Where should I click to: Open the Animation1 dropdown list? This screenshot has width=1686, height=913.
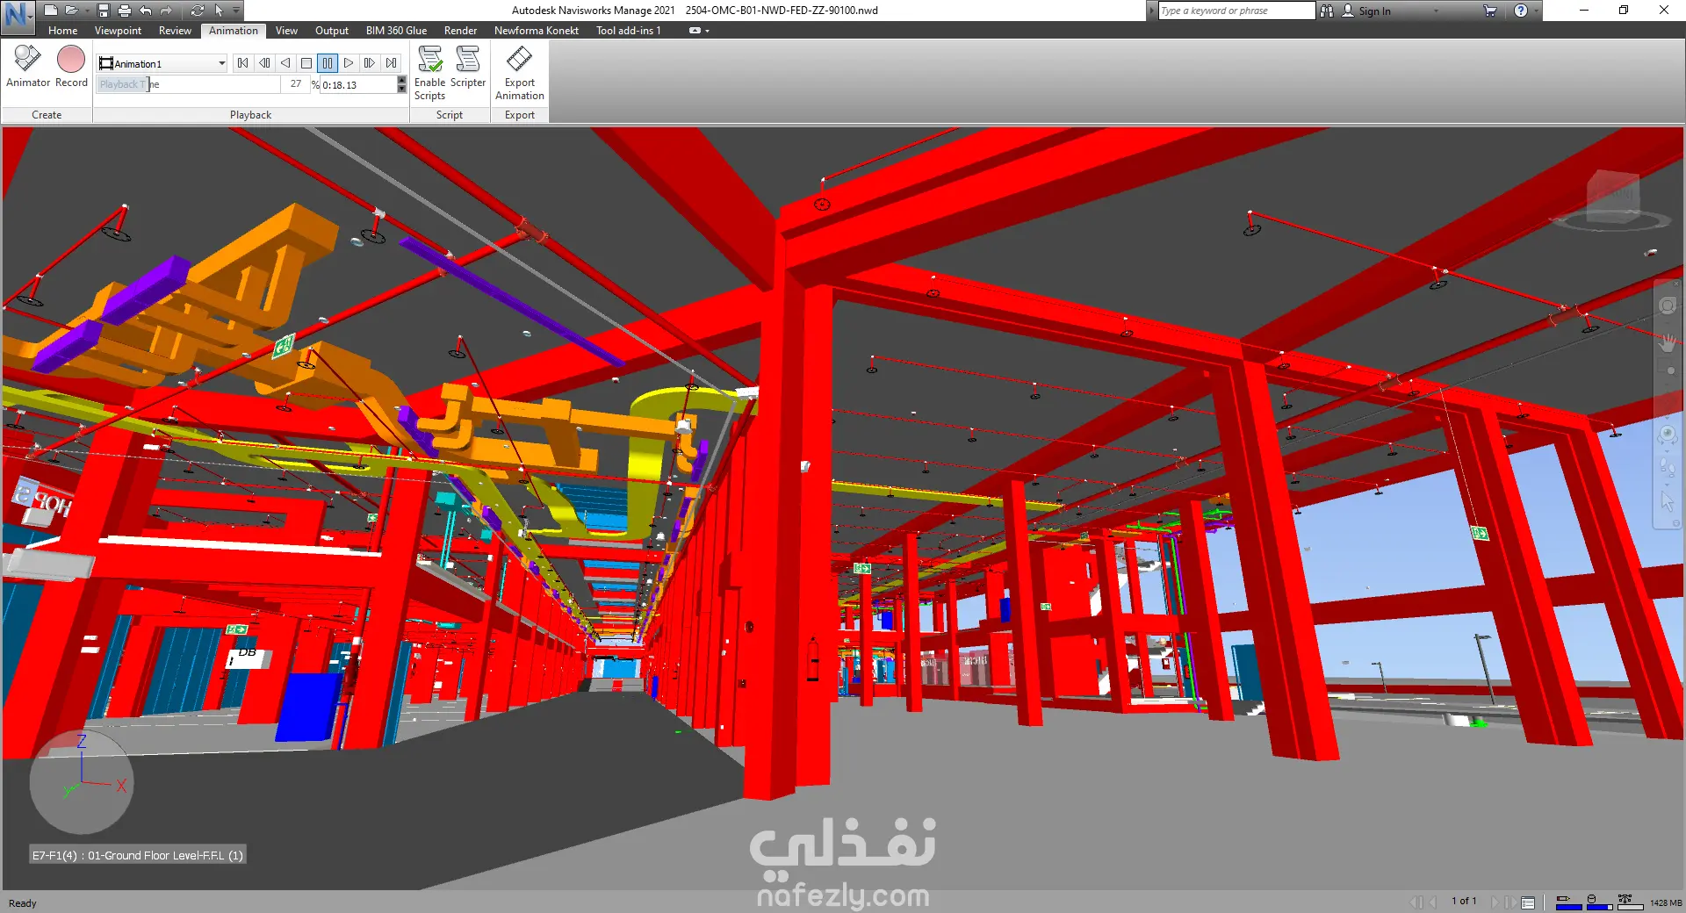221,63
